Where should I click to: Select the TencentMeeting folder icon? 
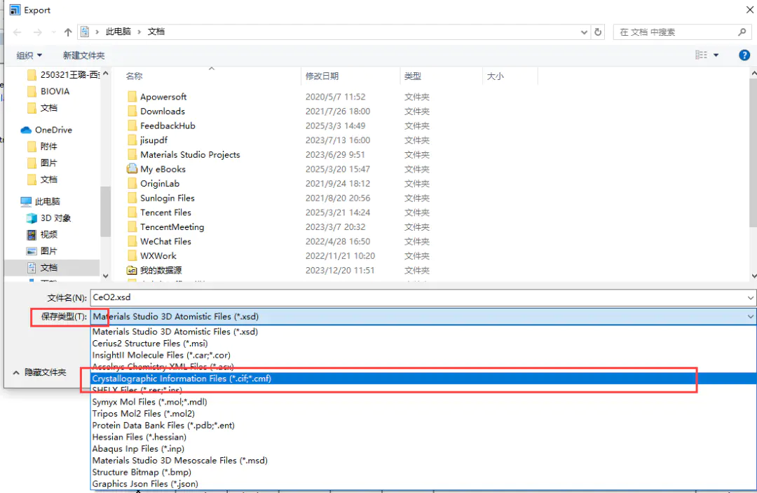(132, 227)
